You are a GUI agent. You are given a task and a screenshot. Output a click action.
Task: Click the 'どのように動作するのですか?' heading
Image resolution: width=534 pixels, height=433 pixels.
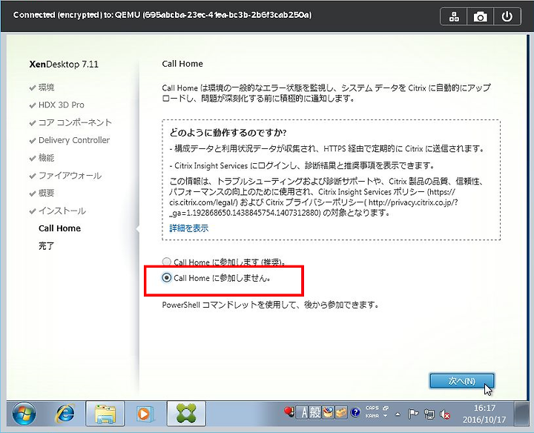click(228, 133)
